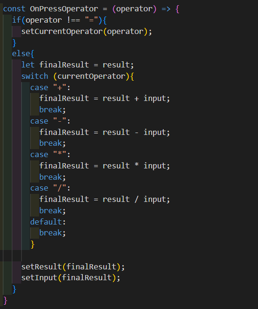Screen dimensions: 258x309
Task: Click the yellow closing brace of the switch
Action: [32, 244]
